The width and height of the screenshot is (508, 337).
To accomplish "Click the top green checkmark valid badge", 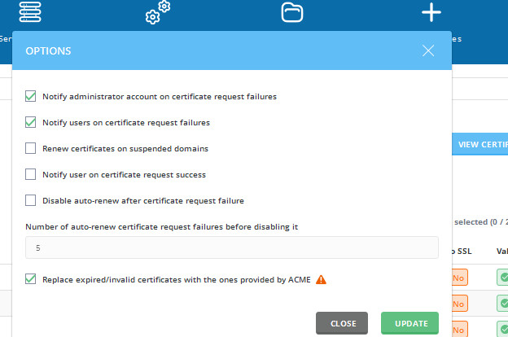I will click(x=502, y=278).
